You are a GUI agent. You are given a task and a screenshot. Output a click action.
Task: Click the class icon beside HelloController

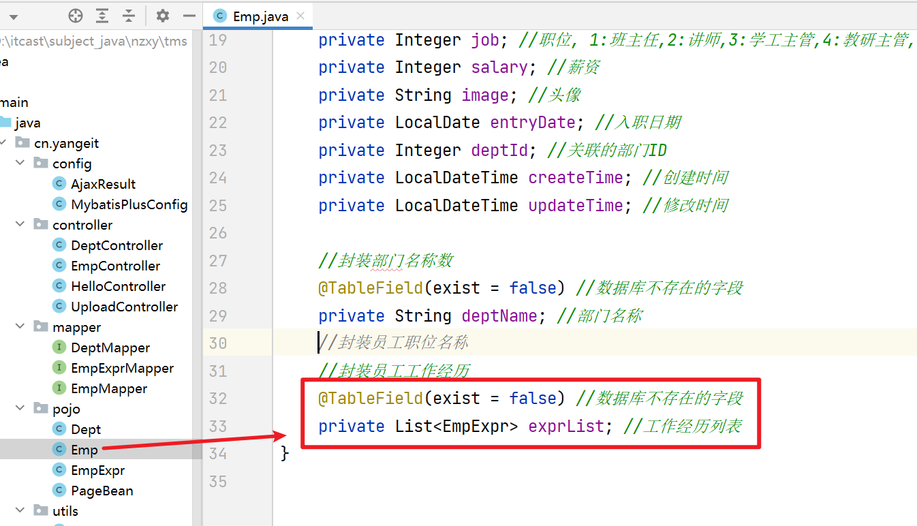(59, 286)
